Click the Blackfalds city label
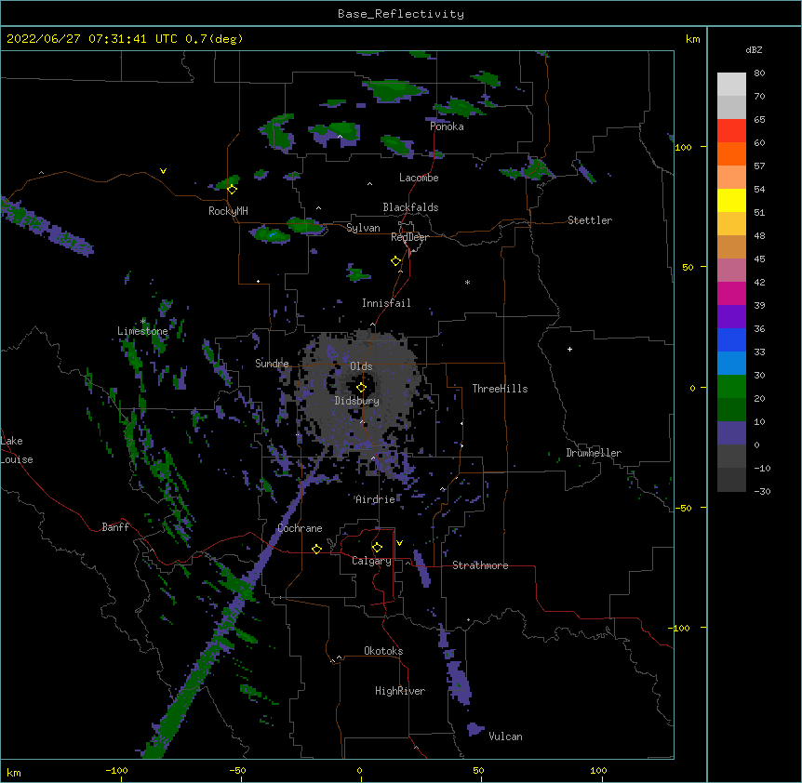The image size is (802, 783). 410,207
